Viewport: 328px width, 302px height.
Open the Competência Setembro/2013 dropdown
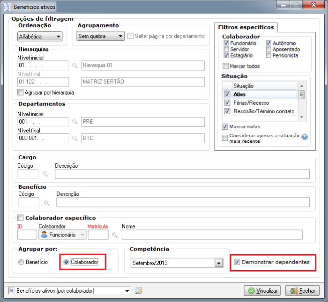(x=177, y=263)
